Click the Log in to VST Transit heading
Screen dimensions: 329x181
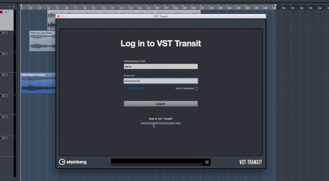click(x=161, y=44)
